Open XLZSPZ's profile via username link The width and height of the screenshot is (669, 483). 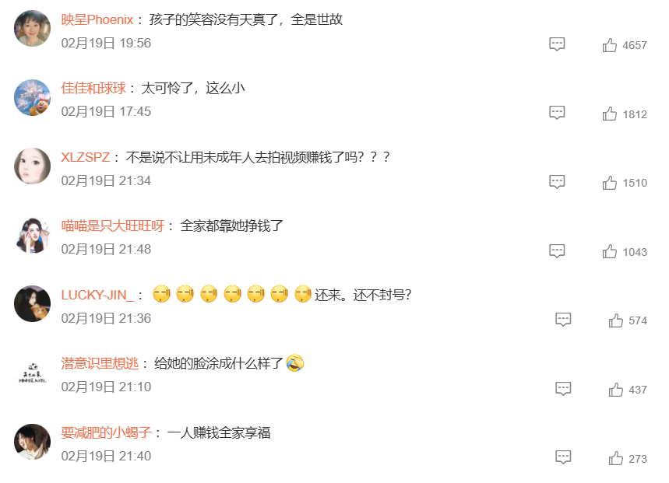[x=86, y=157]
